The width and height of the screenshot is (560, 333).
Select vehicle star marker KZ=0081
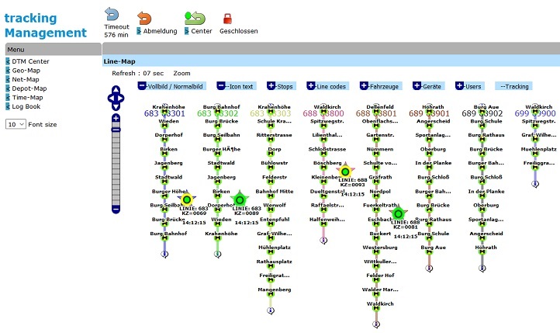(x=398, y=213)
